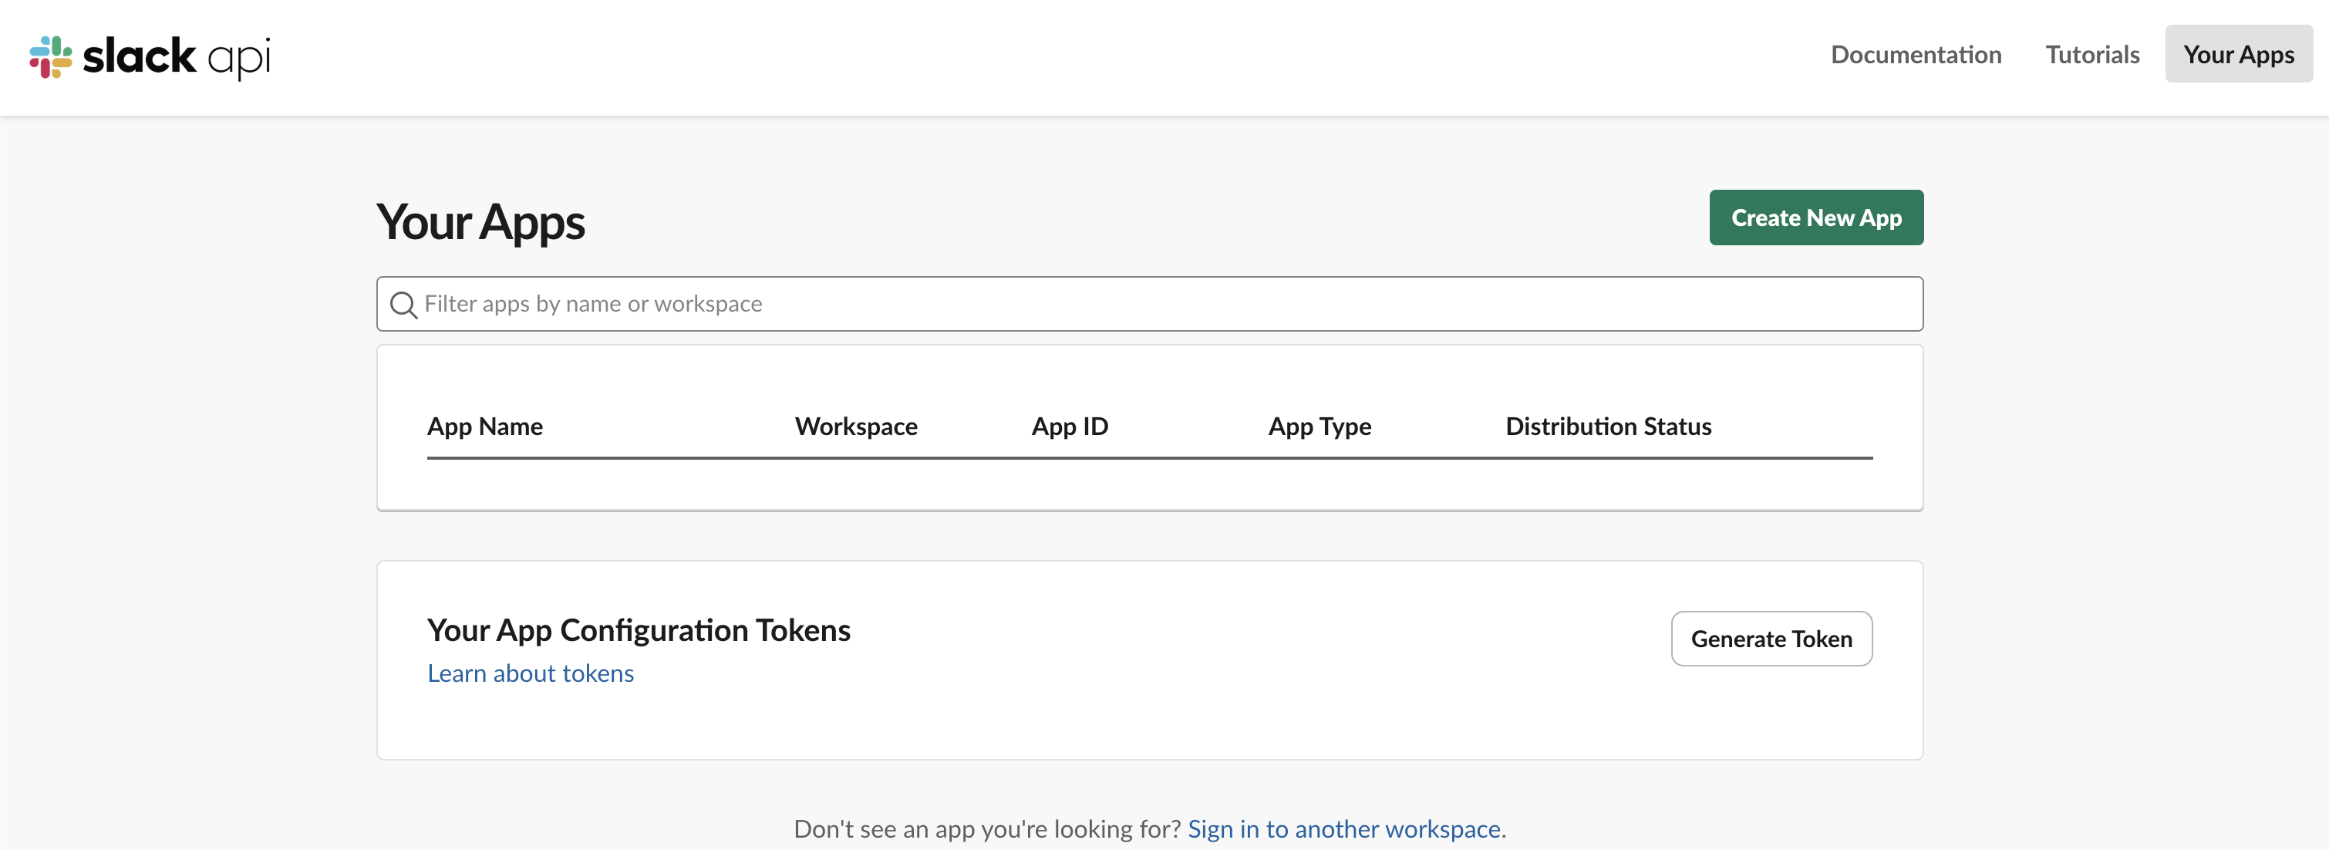The height and width of the screenshot is (850, 2329).
Task: Click the App Name column header
Action: (x=484, y=426)
